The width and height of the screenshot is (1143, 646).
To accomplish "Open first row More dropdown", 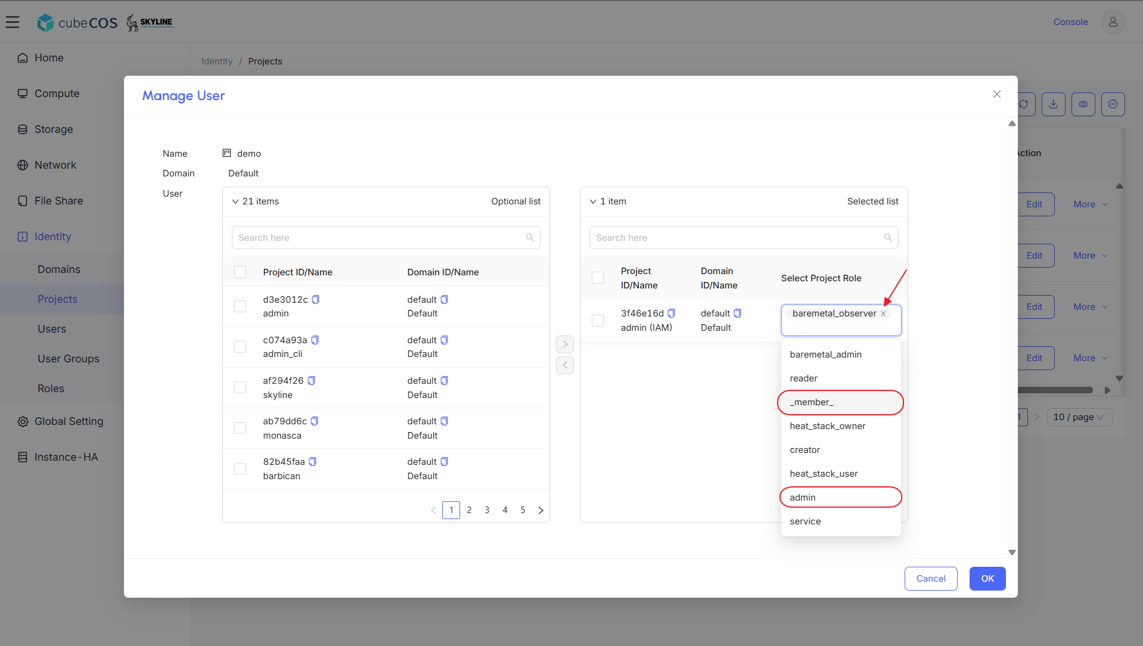I will coord(1090,204).
